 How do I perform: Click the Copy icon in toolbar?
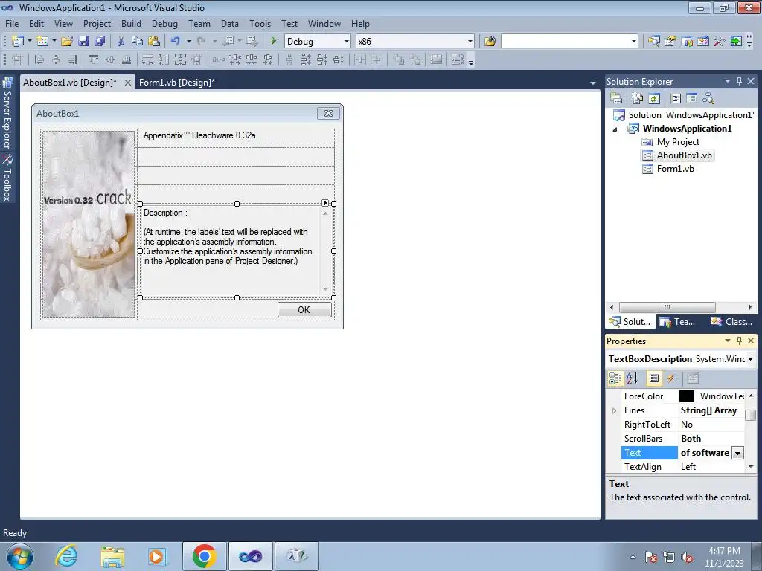pyautogui.click(x=138, y=42)
